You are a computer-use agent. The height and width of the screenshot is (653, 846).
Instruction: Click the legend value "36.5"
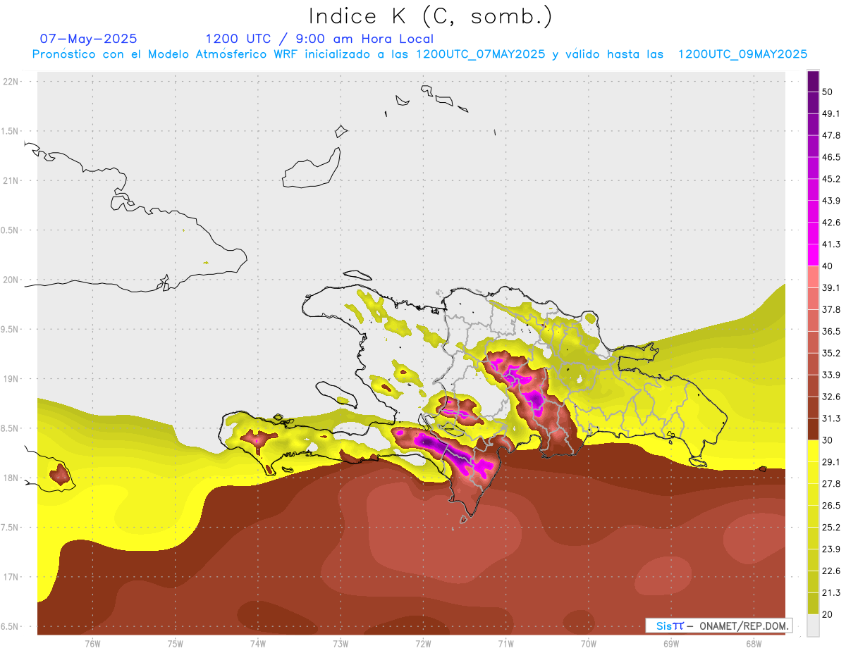click(831, 331)
